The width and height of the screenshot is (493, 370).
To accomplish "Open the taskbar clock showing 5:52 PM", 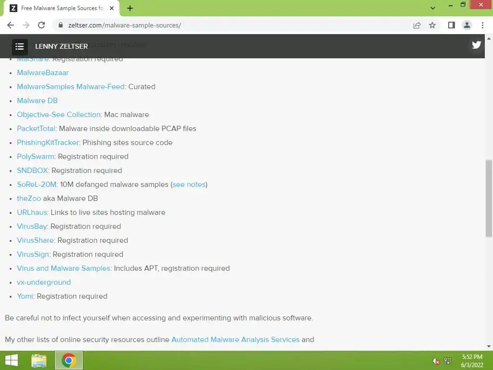I will pos(472,361).
